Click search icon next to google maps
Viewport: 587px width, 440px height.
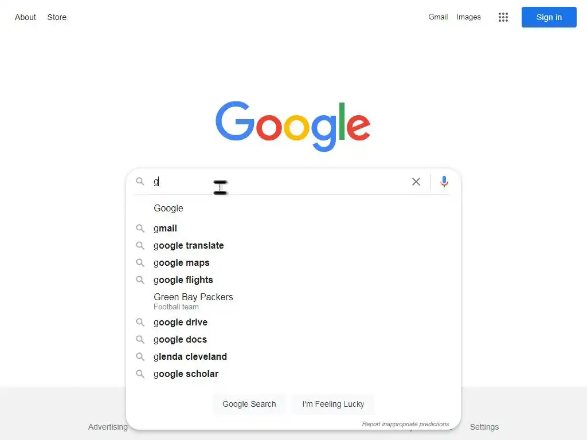tap(140, 262)
